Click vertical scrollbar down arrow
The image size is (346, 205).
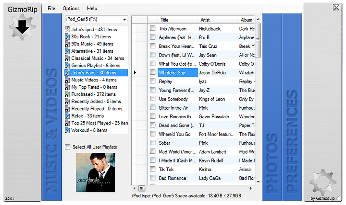pos(258,182)
